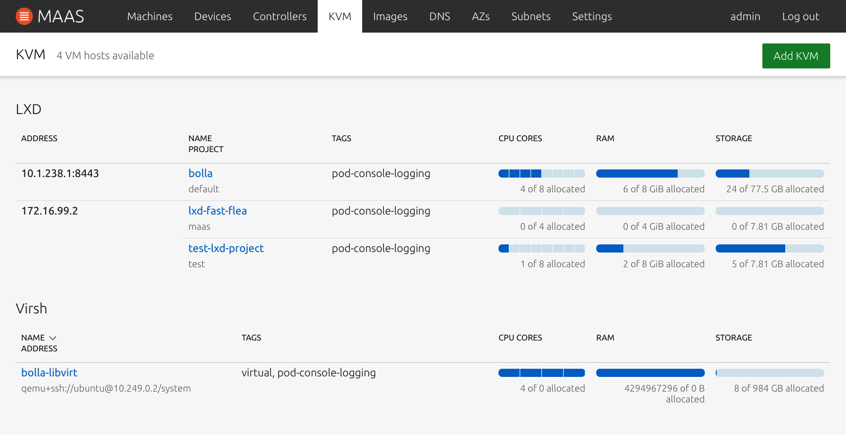Go to the Controllers tab
The height and width of the screenshot is (435, 846).
click(280, 16)
